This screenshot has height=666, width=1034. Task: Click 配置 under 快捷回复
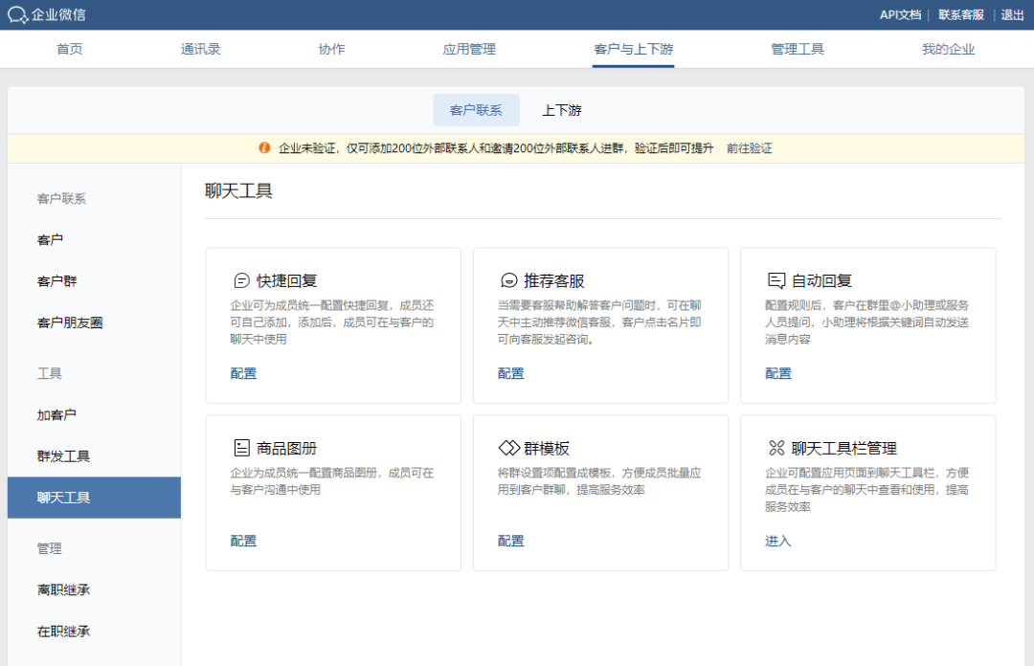click(243, 373)
